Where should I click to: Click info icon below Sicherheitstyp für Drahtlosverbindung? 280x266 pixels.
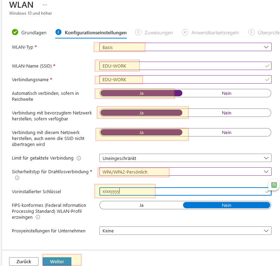[17, 178]
